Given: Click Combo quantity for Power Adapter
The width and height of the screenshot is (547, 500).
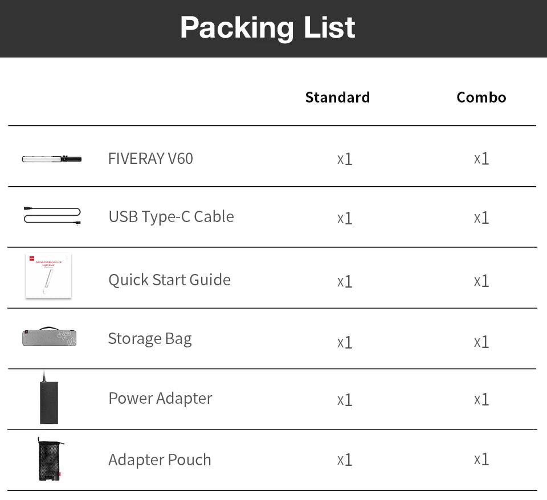Looking at the screenshot, I should 481,399.
